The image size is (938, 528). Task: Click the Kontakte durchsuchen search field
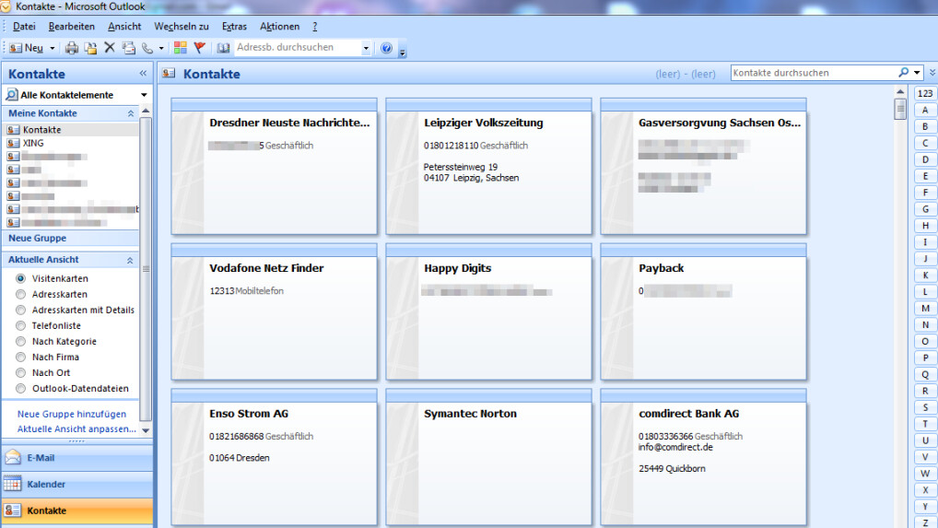coord(814,73)
